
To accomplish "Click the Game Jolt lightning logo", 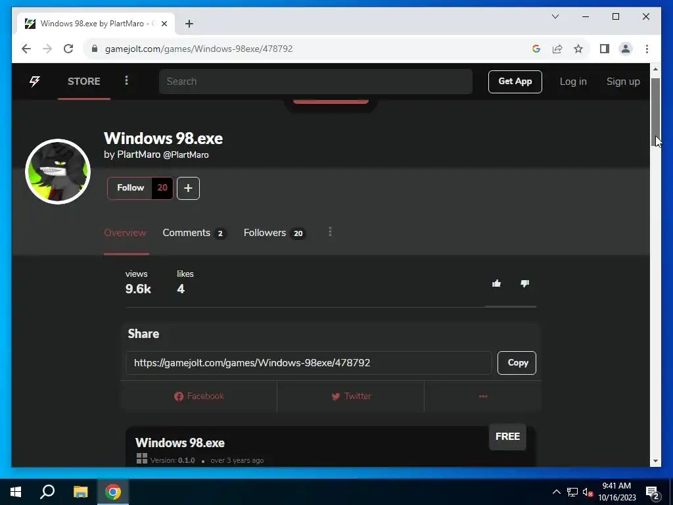I will click(35, 81).
